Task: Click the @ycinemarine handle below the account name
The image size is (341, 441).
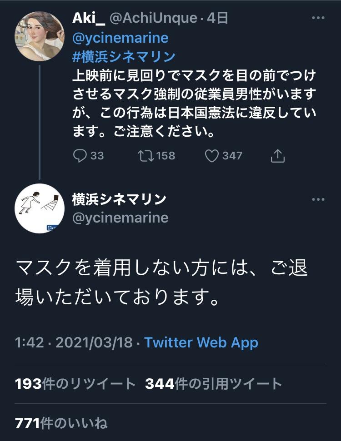Action: pos(120,218)
